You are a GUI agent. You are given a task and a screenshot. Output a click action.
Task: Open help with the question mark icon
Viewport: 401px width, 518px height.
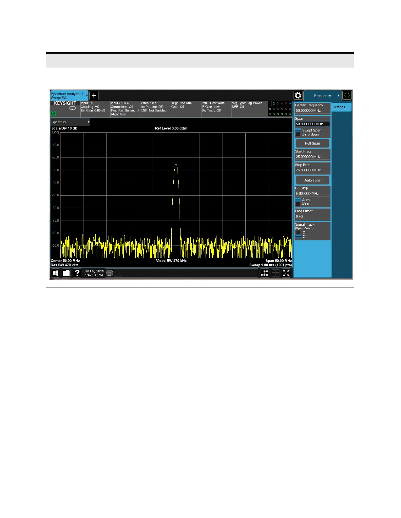(x=77, y=273)
